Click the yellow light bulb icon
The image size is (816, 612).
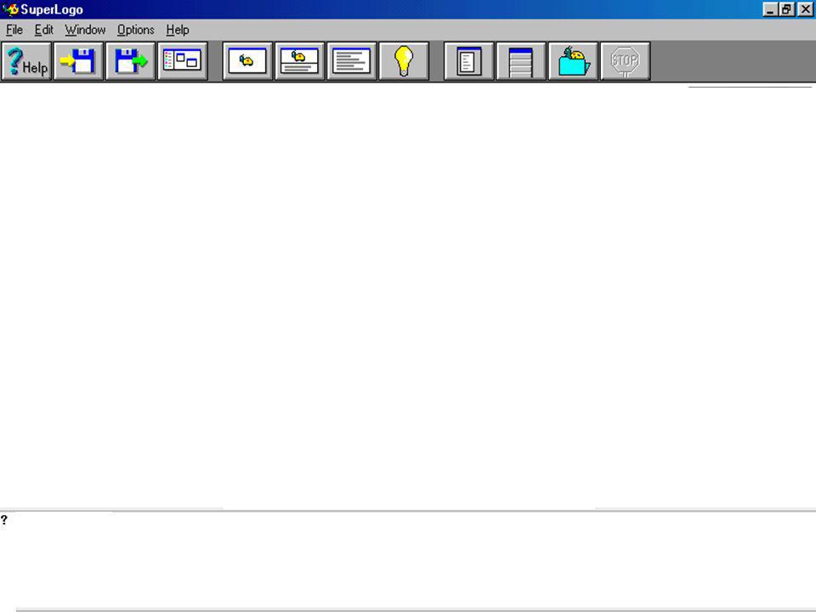[x=404, y=61]
